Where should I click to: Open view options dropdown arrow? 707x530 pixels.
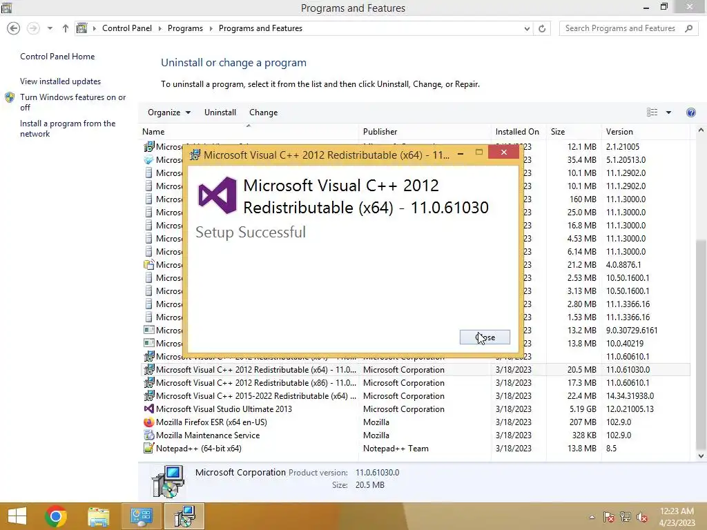click(x=668, y=112)
